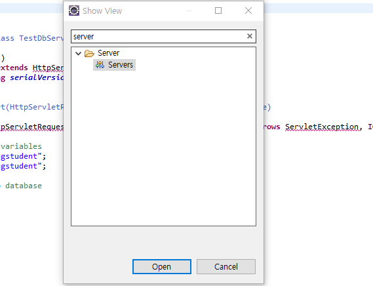Click 'TestDbServ' class name in editor
This screenshot has width=373, height=286.
(x=41, y=38)
